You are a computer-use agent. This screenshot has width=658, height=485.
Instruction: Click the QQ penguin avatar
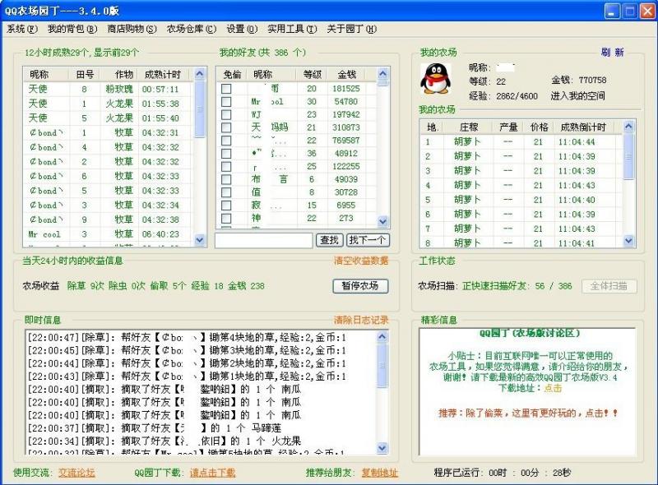(436, 78)
